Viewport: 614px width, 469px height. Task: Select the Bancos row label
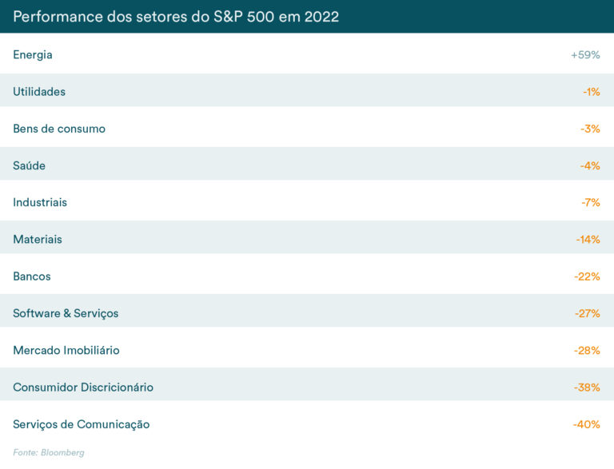[x=32, y=276]
